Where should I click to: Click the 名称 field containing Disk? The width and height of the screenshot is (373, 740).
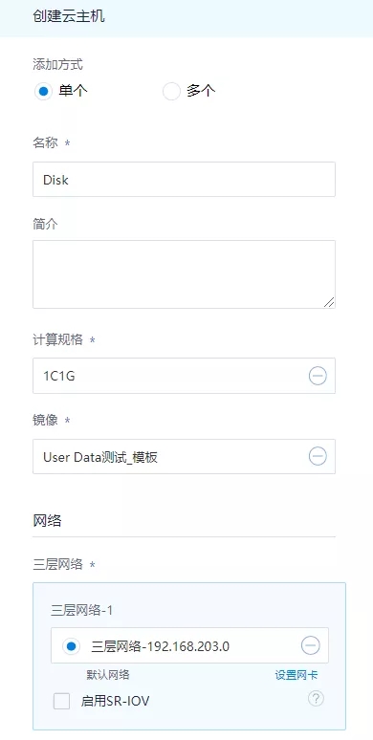pos(184,180)
